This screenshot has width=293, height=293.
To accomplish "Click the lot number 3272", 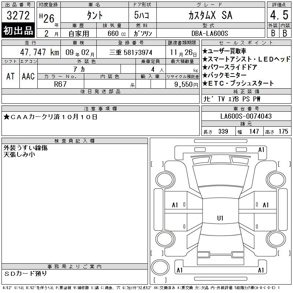I will pos(18,16).
